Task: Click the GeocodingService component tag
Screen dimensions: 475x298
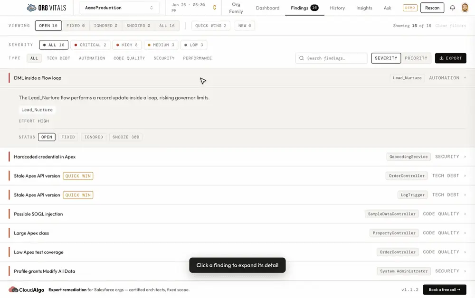Action: (408, 157)
